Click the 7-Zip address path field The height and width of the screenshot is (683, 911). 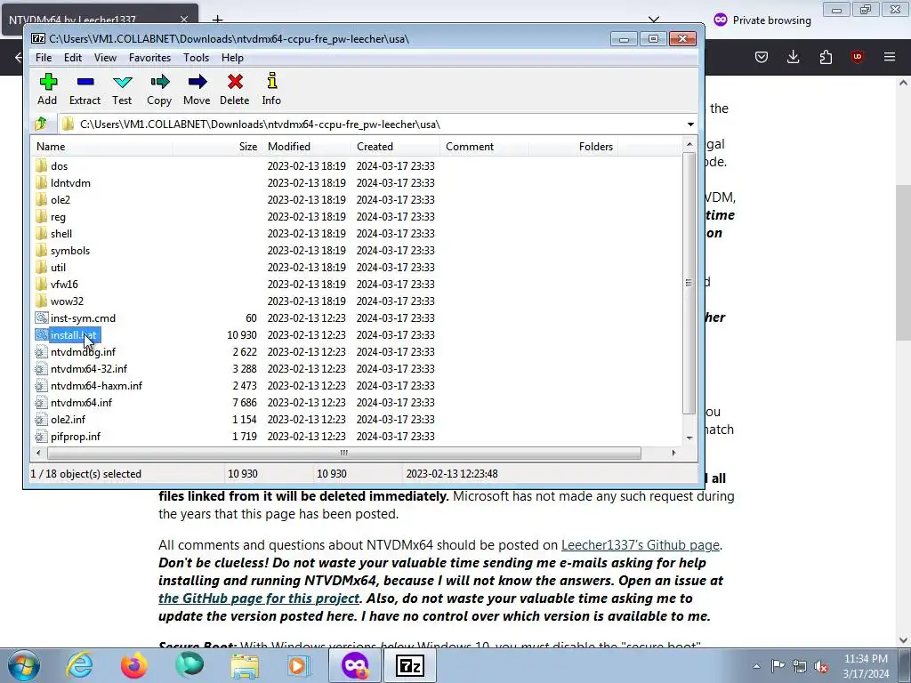[372, 125]
